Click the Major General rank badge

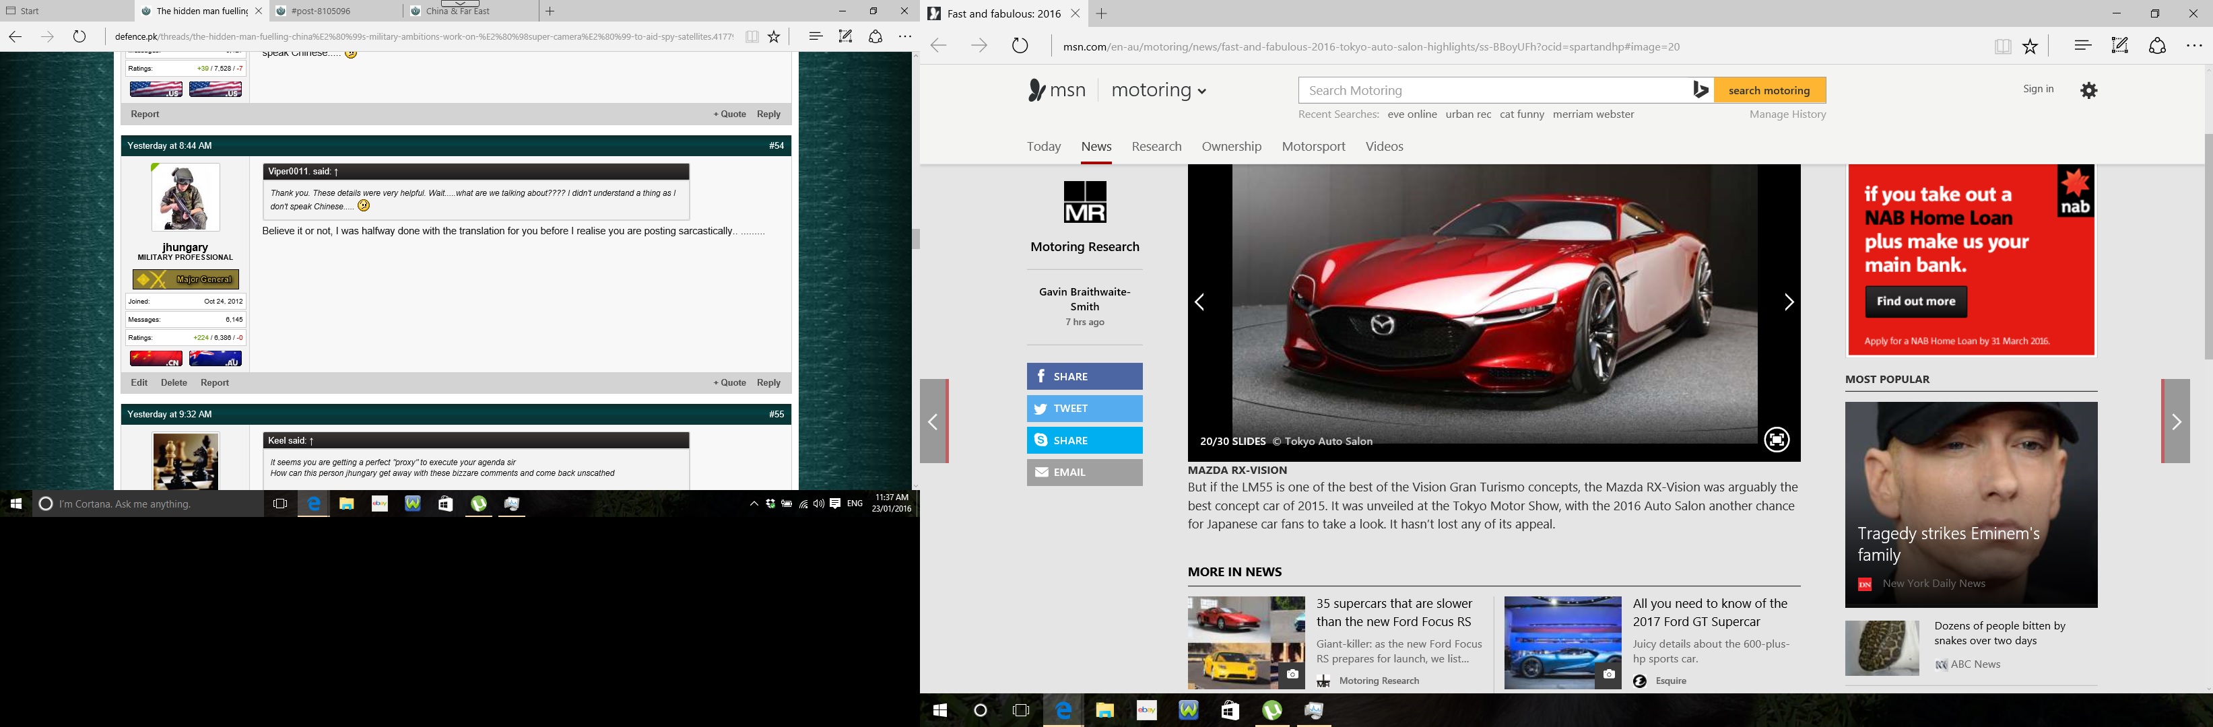point(186,279)
